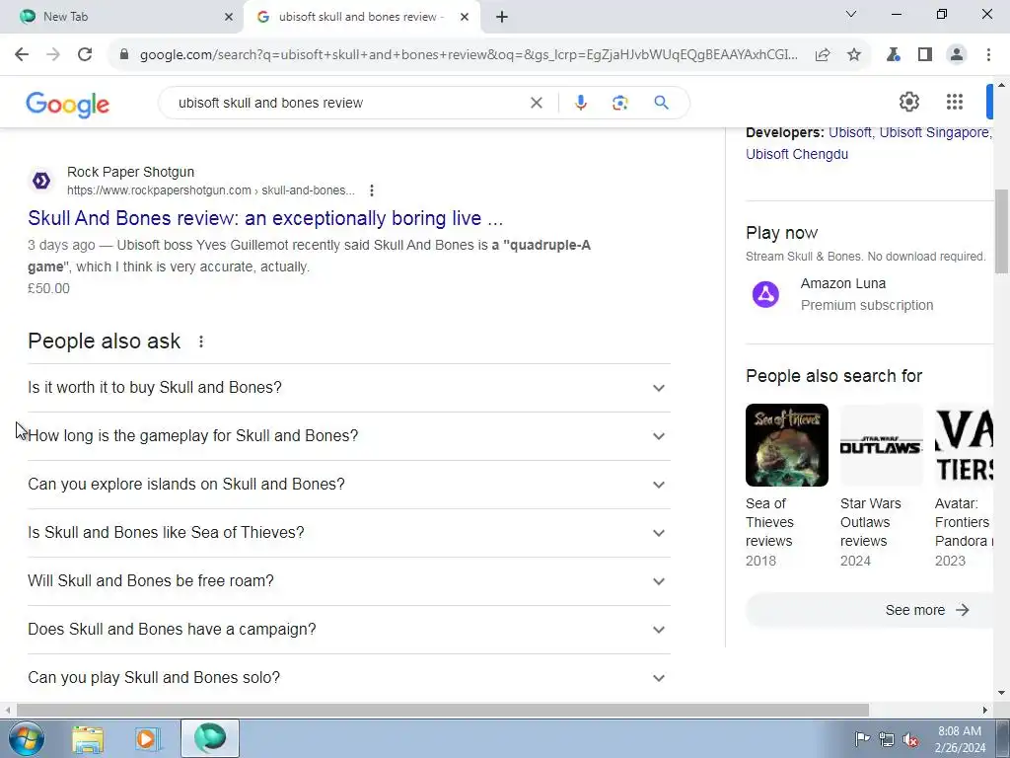
Task: Share this page via address bar icon
Action: [823, 55]
